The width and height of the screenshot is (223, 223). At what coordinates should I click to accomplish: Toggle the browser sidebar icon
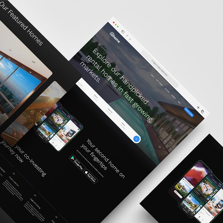(x=123, y=32)
